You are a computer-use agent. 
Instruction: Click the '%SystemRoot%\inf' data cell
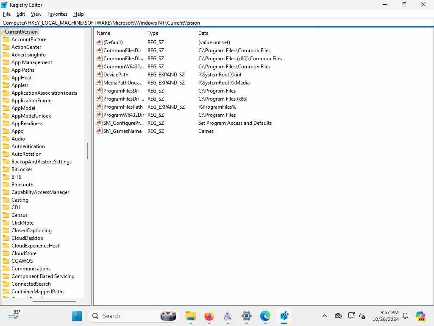point(220,75)
